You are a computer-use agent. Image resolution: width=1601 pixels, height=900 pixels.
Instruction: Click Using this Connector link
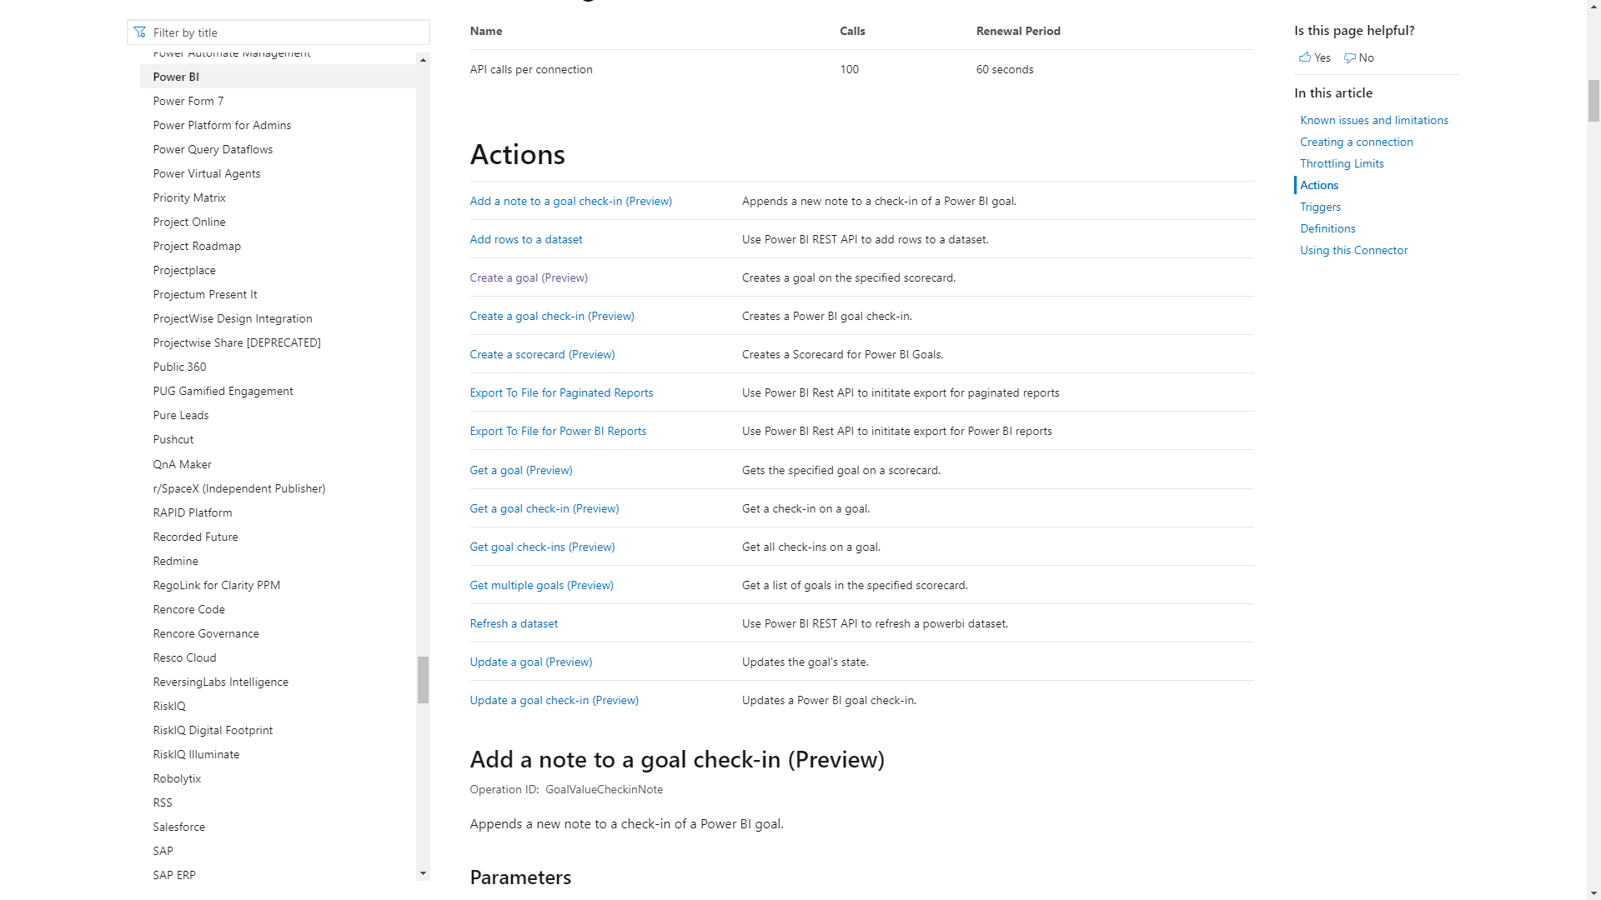[x=1353, y=249]
